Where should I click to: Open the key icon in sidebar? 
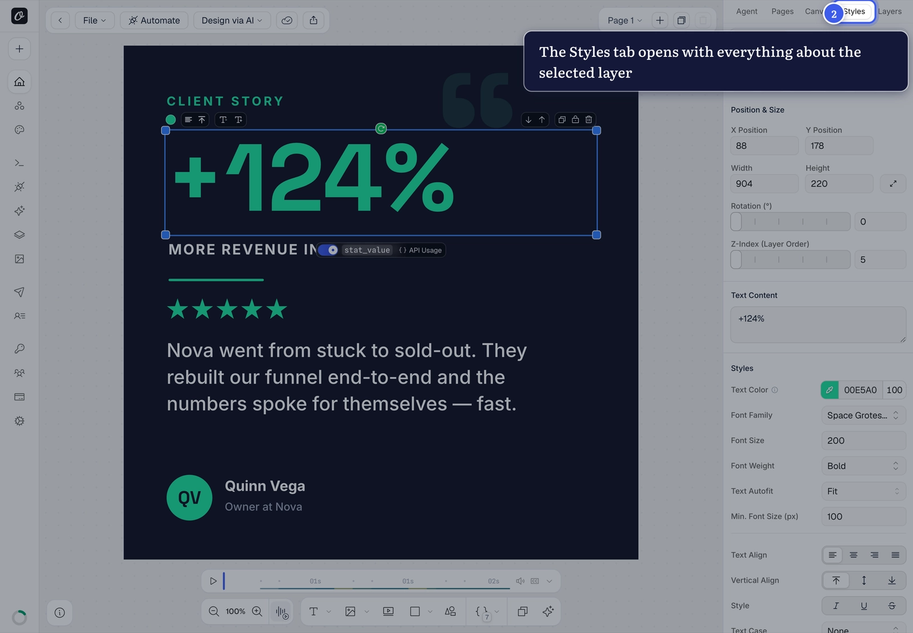19,349
